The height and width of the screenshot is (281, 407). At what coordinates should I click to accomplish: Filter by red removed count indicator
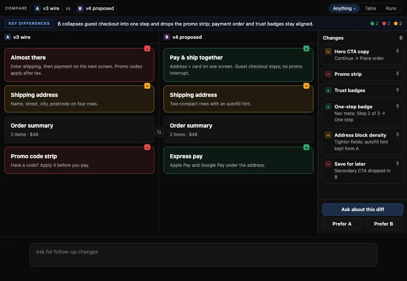386,24
